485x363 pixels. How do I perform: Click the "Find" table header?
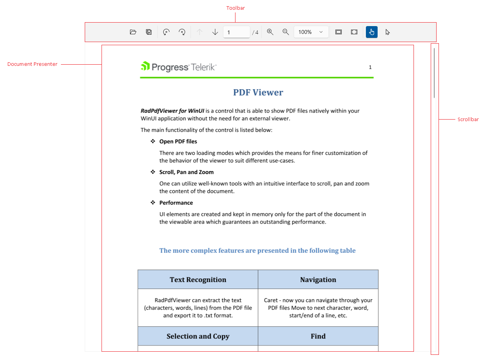point(318,336)
